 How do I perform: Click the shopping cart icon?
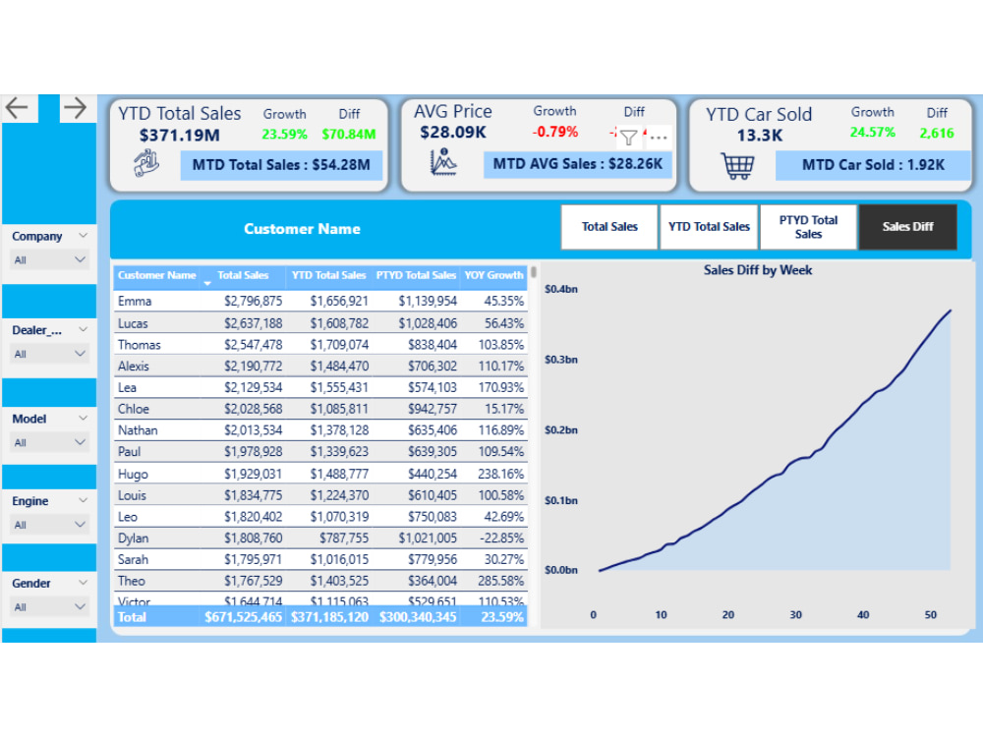pyautogui.click(x=737, y=165)
